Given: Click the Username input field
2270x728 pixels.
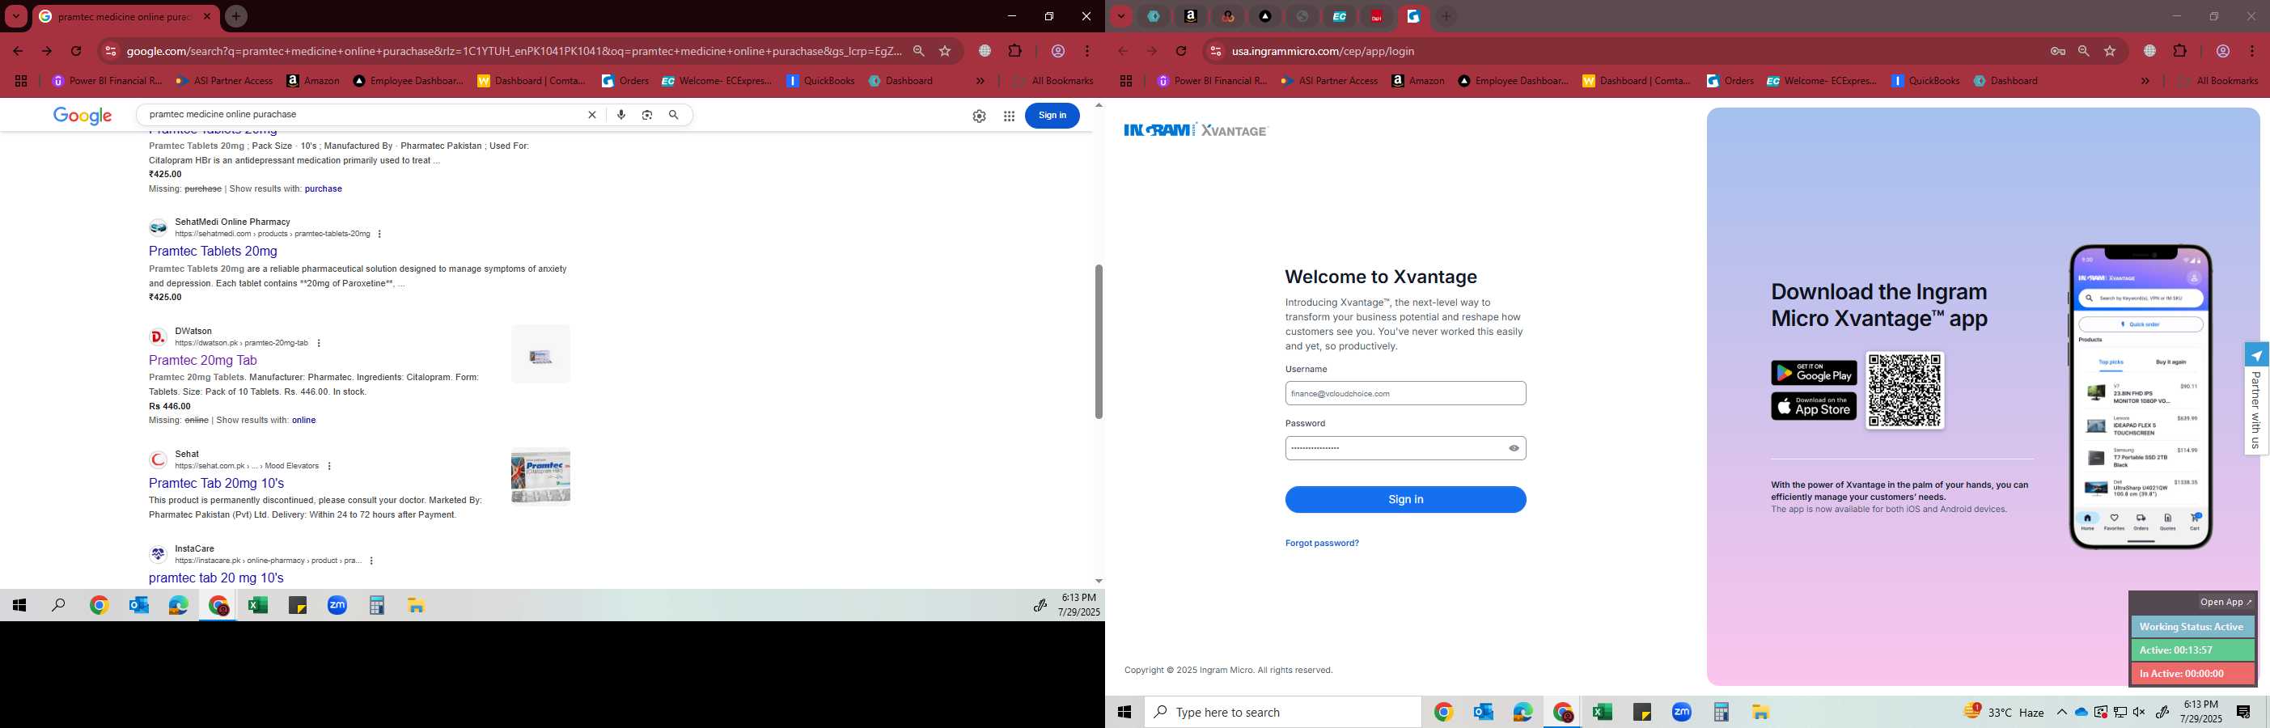Looking at the screenshot, I should [1405, 393].
